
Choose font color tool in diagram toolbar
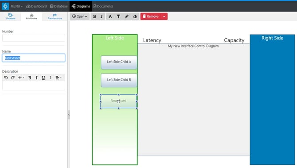pos(110,16)
